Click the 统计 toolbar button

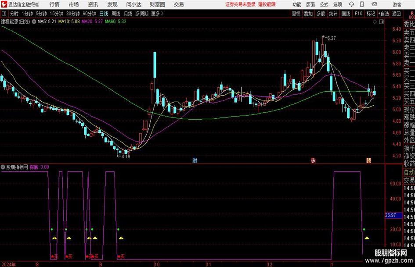(333, 14)
